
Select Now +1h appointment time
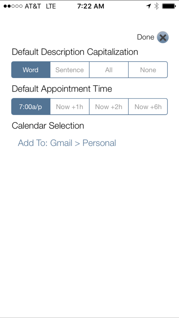70,107
